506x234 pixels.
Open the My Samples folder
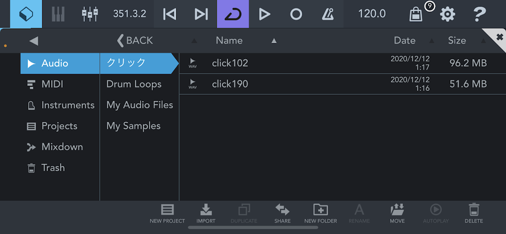click(139, 126)
